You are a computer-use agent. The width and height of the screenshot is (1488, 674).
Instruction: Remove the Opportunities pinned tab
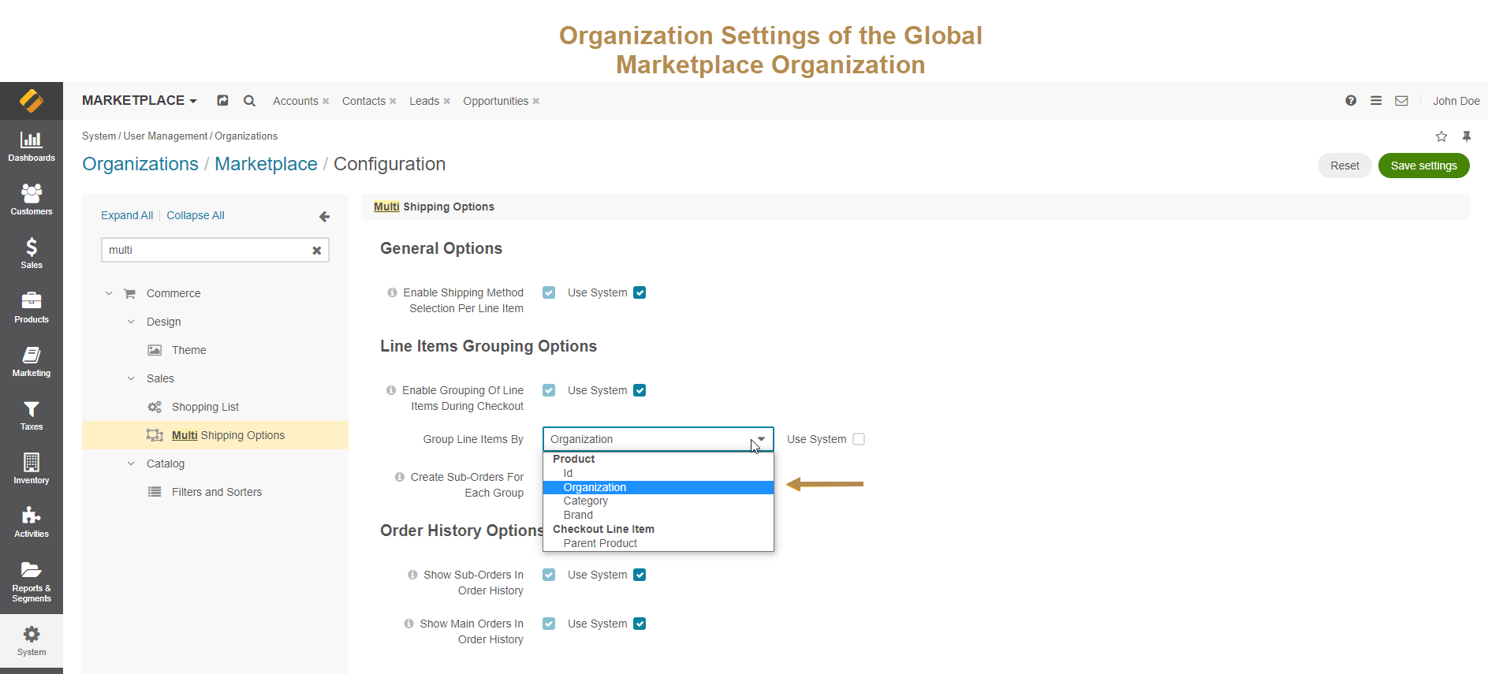coord(536,101)
